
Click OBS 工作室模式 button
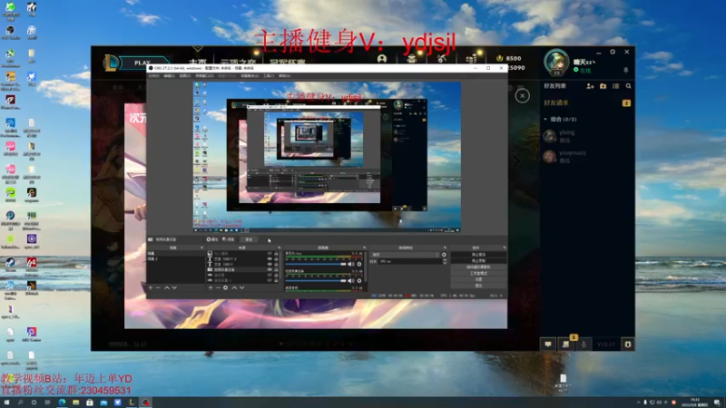[x=478, y=274]
